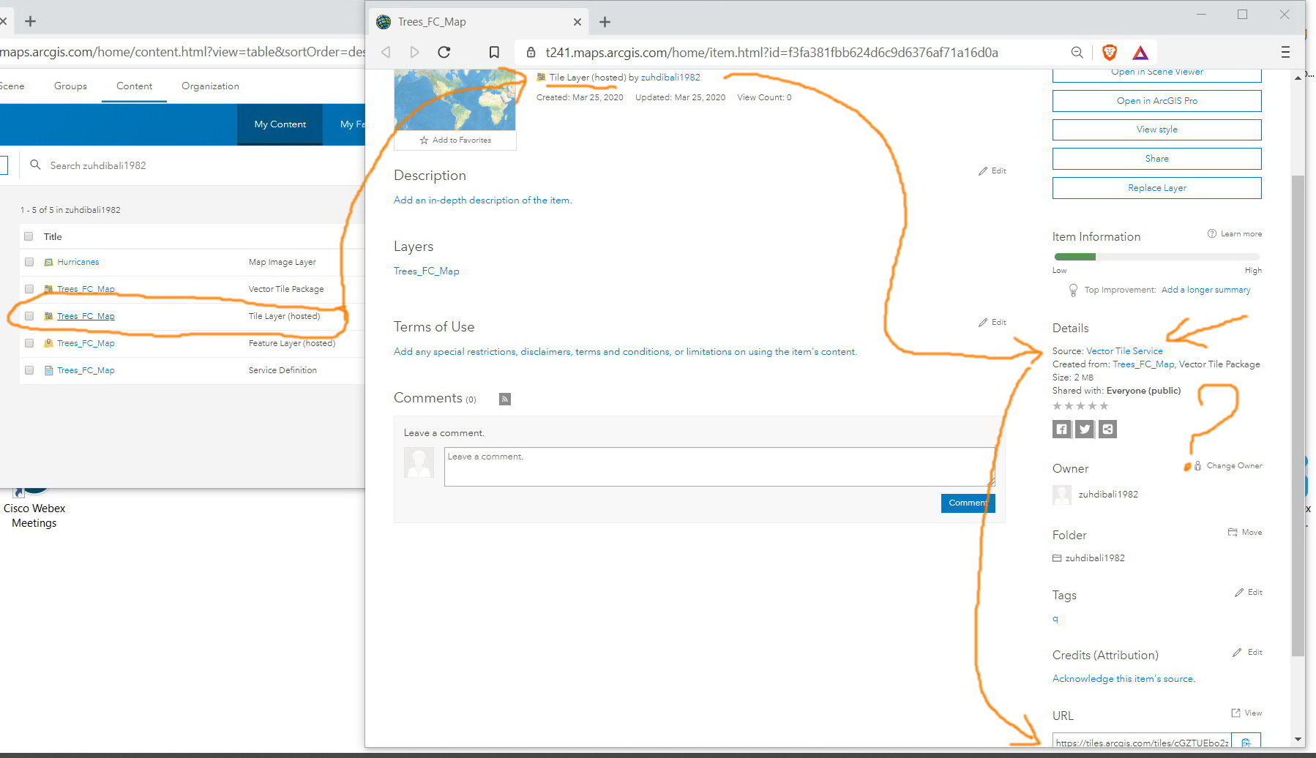Image resolution: width=1316 pixels, height=758 pixels.
Task: Click the Open in ArcGIS Pro button
Action: (1156, 101)
